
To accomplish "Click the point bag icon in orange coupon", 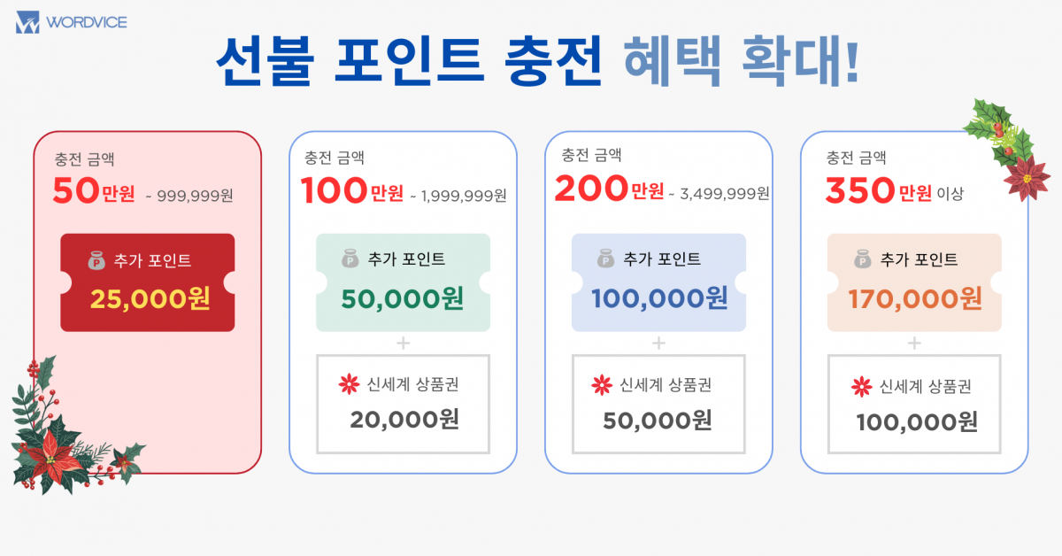I will 863,260.
